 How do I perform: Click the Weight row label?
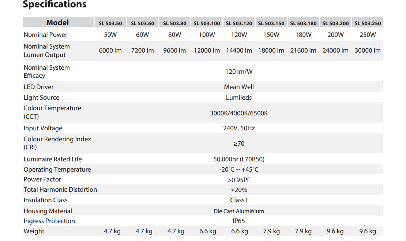[34, 231]
